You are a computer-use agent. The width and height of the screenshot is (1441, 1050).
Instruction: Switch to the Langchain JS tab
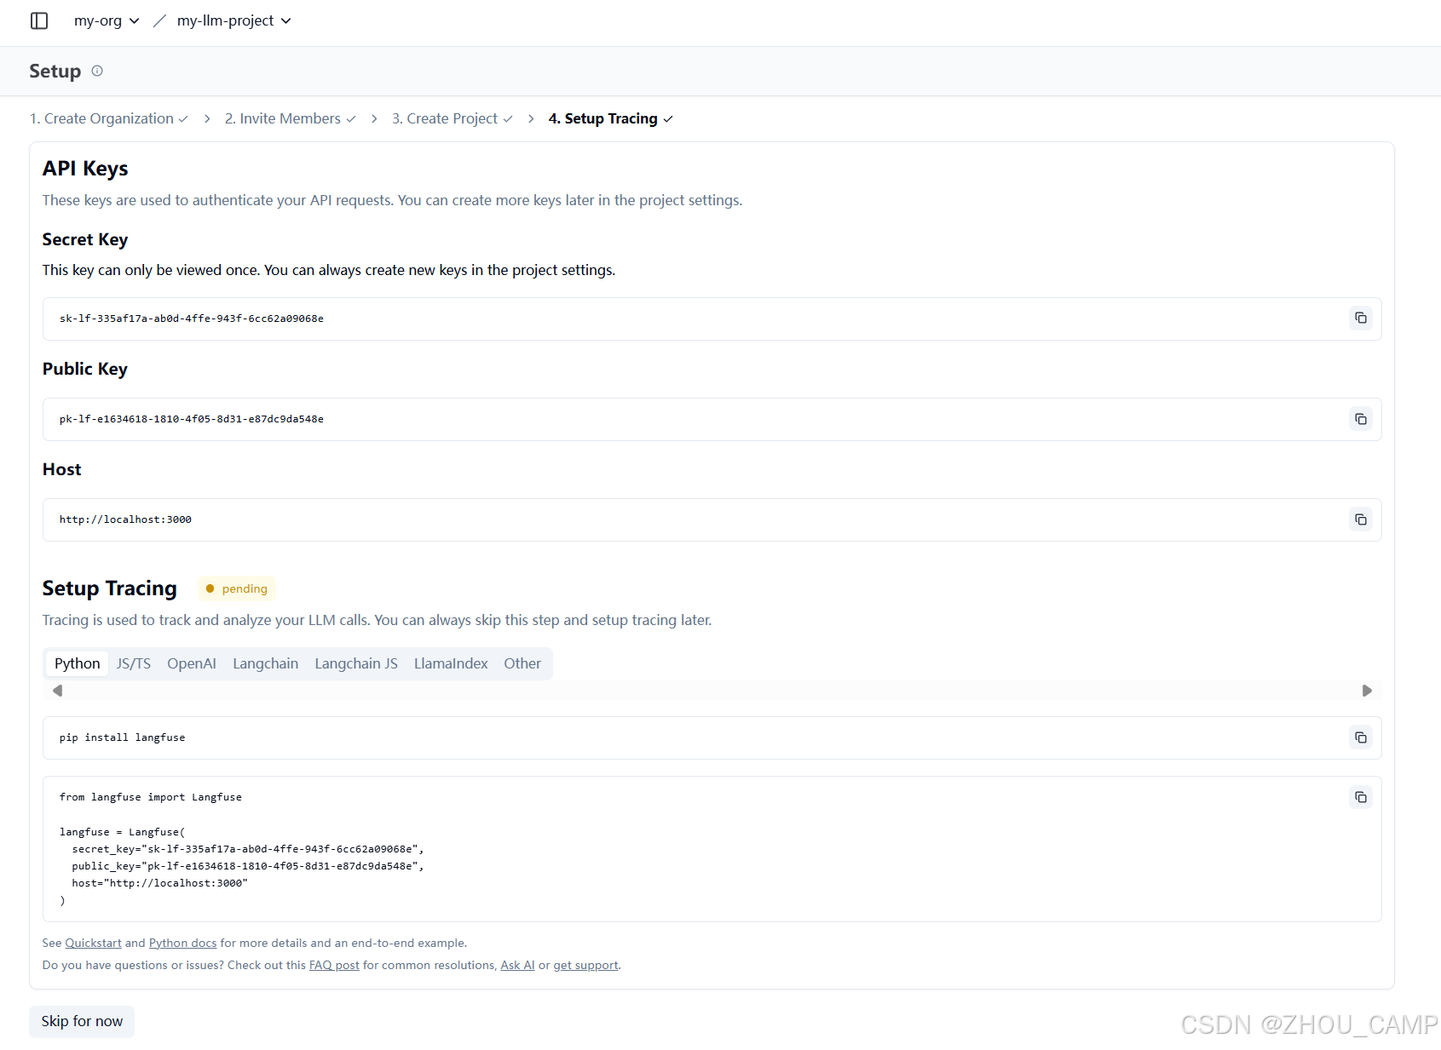click(356, 663)
